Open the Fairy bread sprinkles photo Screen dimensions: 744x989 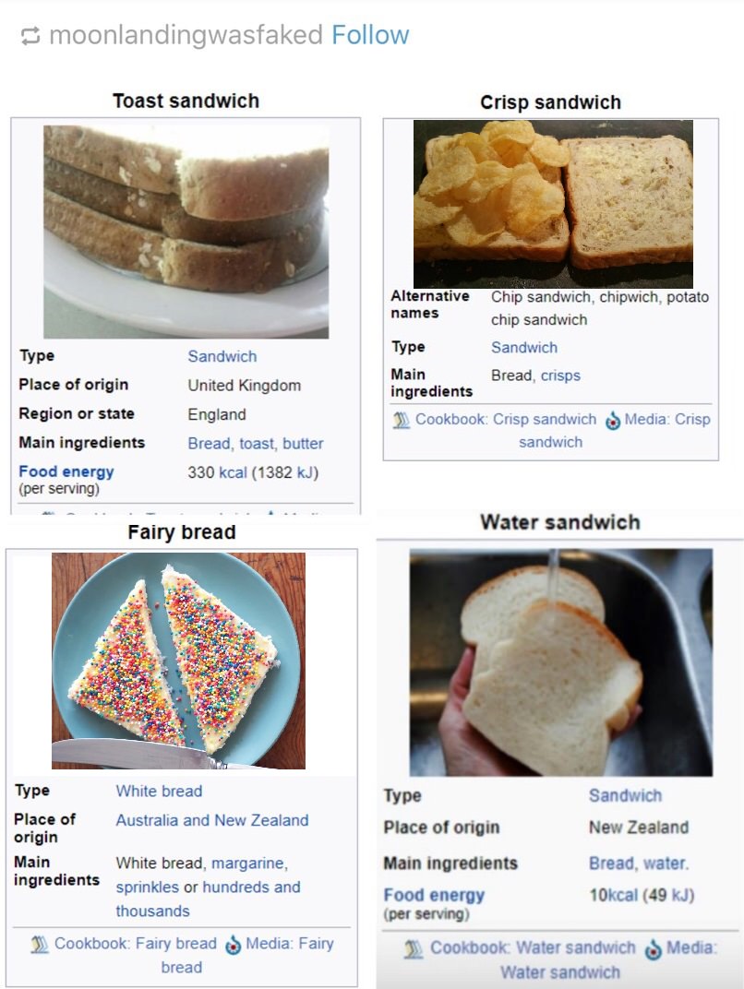[x=178, y=661]
